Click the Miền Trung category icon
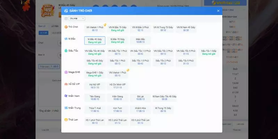The height and width of the screenshot is (139, 278). pos(66,108)
